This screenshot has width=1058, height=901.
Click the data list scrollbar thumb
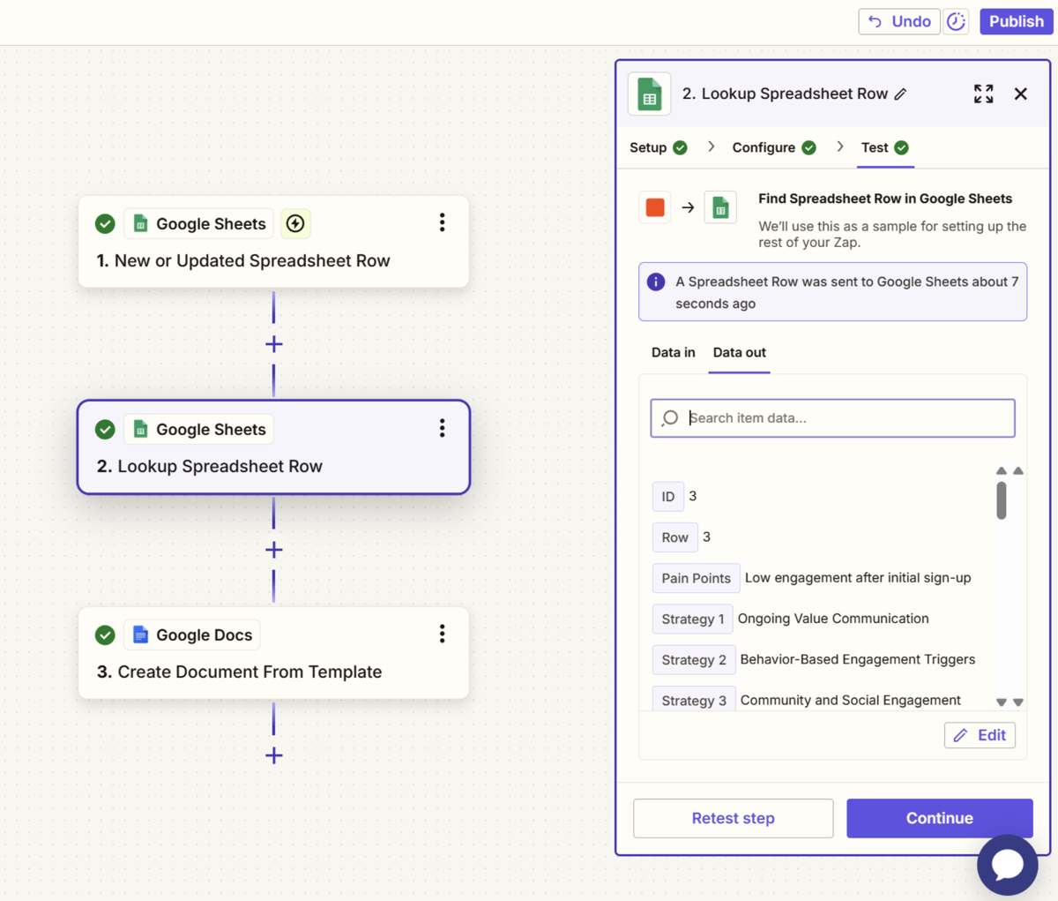(1002, 500)
